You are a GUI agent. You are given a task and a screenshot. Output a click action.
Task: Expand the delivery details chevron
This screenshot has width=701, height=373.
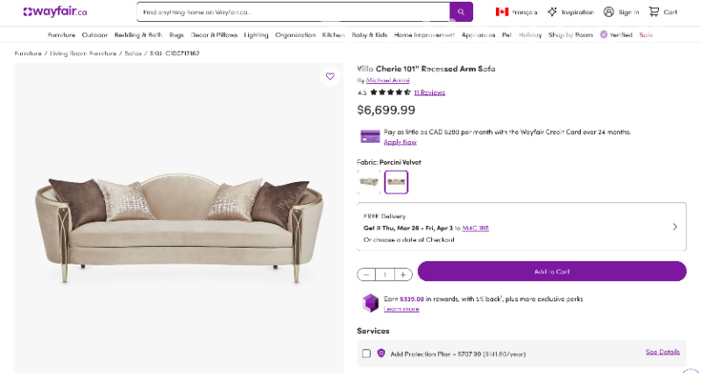point(675,227)
